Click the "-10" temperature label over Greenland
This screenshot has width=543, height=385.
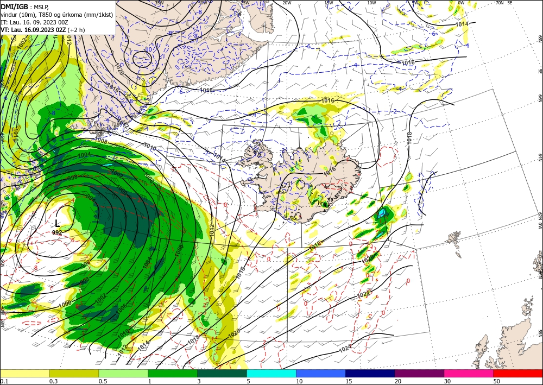147,49
